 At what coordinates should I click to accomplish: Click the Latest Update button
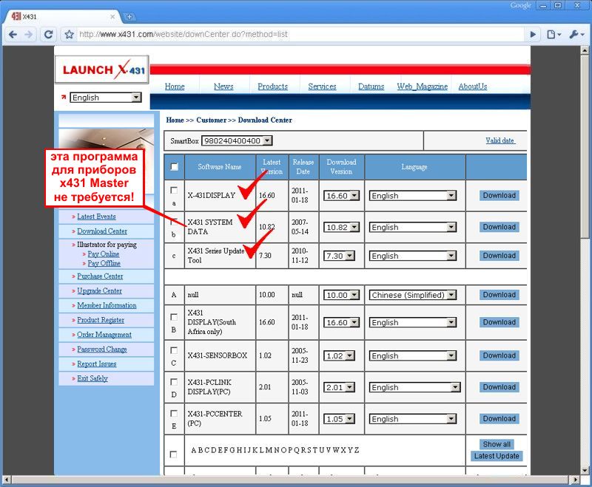pyautogui.click(x=497, y=456)
